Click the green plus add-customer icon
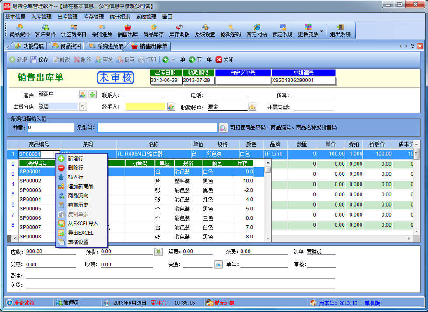 [92, 95]
